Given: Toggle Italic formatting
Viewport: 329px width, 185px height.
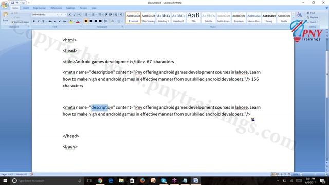Looking at the screenshot, I should pyautogui.click(x=39, y=21).
